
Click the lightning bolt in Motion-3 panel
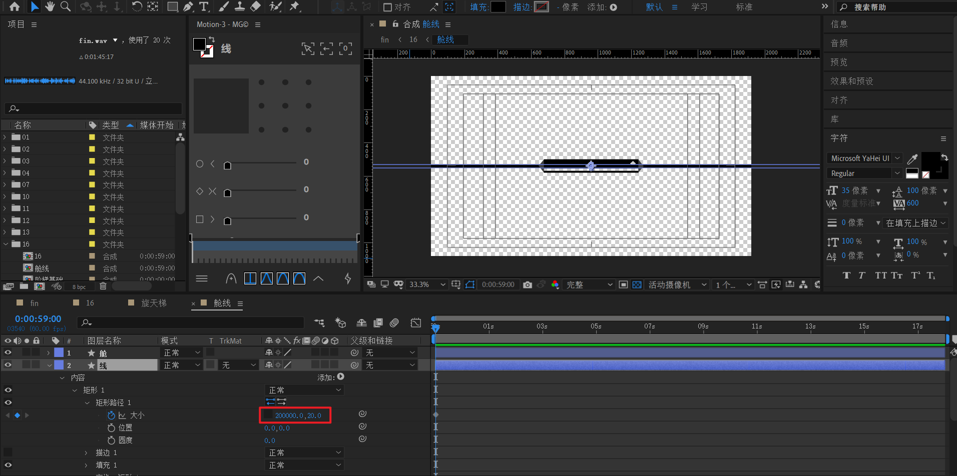348,278
